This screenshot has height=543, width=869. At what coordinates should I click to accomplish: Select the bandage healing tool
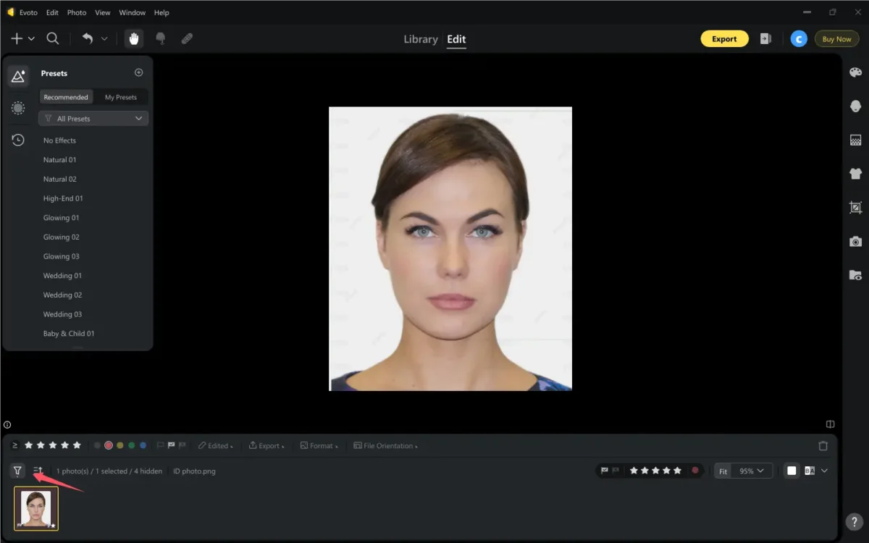[x=187, y=39]
